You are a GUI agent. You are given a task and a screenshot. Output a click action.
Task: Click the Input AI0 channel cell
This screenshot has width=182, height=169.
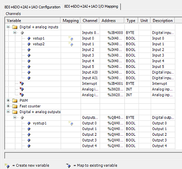click(90, 72)
